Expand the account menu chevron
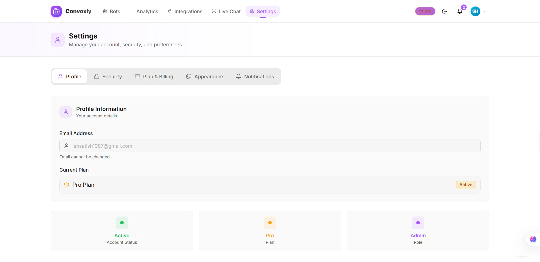540x262 pixels. 484,12
